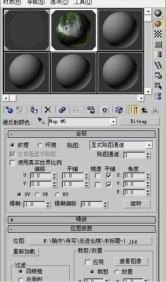The height and width of the screenshot is (282, 166).
Task: Select the 纹理 radio button
Action: (12, 145)
